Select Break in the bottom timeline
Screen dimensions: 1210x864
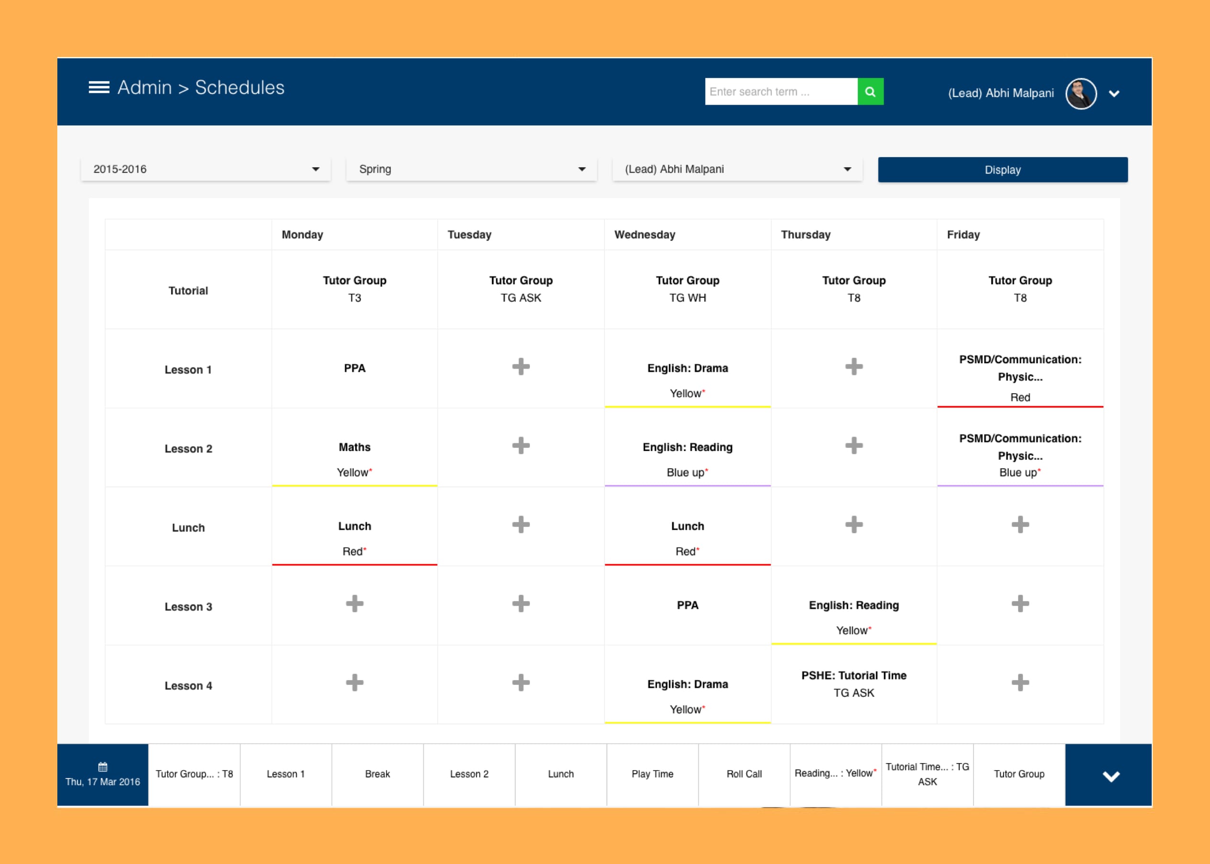377,774
